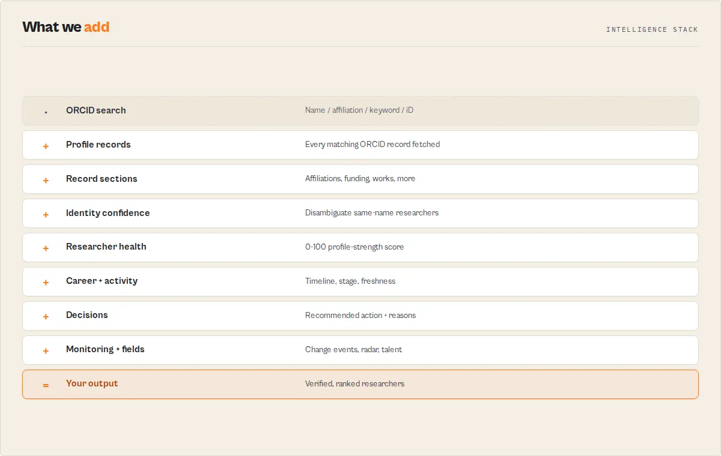Click the plus icon beside Profile records

pos(46,146)
